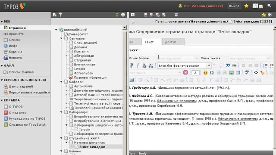Create a new page in the tree toolbar
The height and width of the screenshot is (155, 276).
pyautogui.click(x=55, y=15)
